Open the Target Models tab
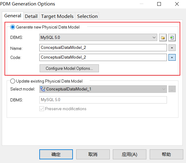The width and height of the screenshot is (186, 163). click(x=57, y=16)
